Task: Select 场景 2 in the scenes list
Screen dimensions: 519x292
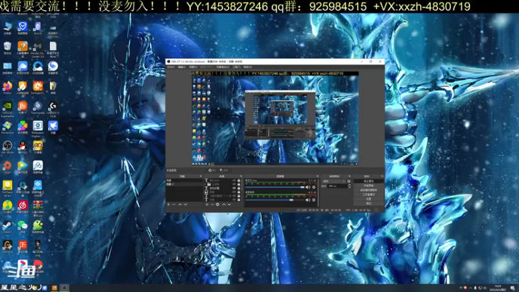Action: pyautogui.click(x=184, y=184)
